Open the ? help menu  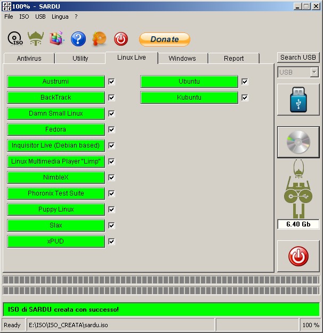(x=76, y=17)
